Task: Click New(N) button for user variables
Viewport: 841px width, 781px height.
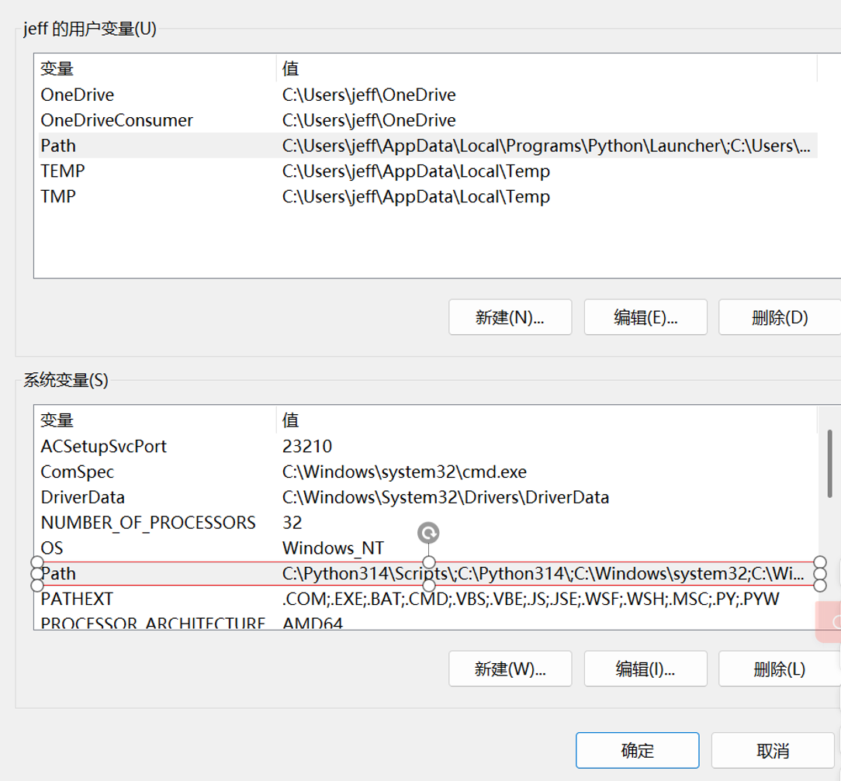Action: coord(510,317)
